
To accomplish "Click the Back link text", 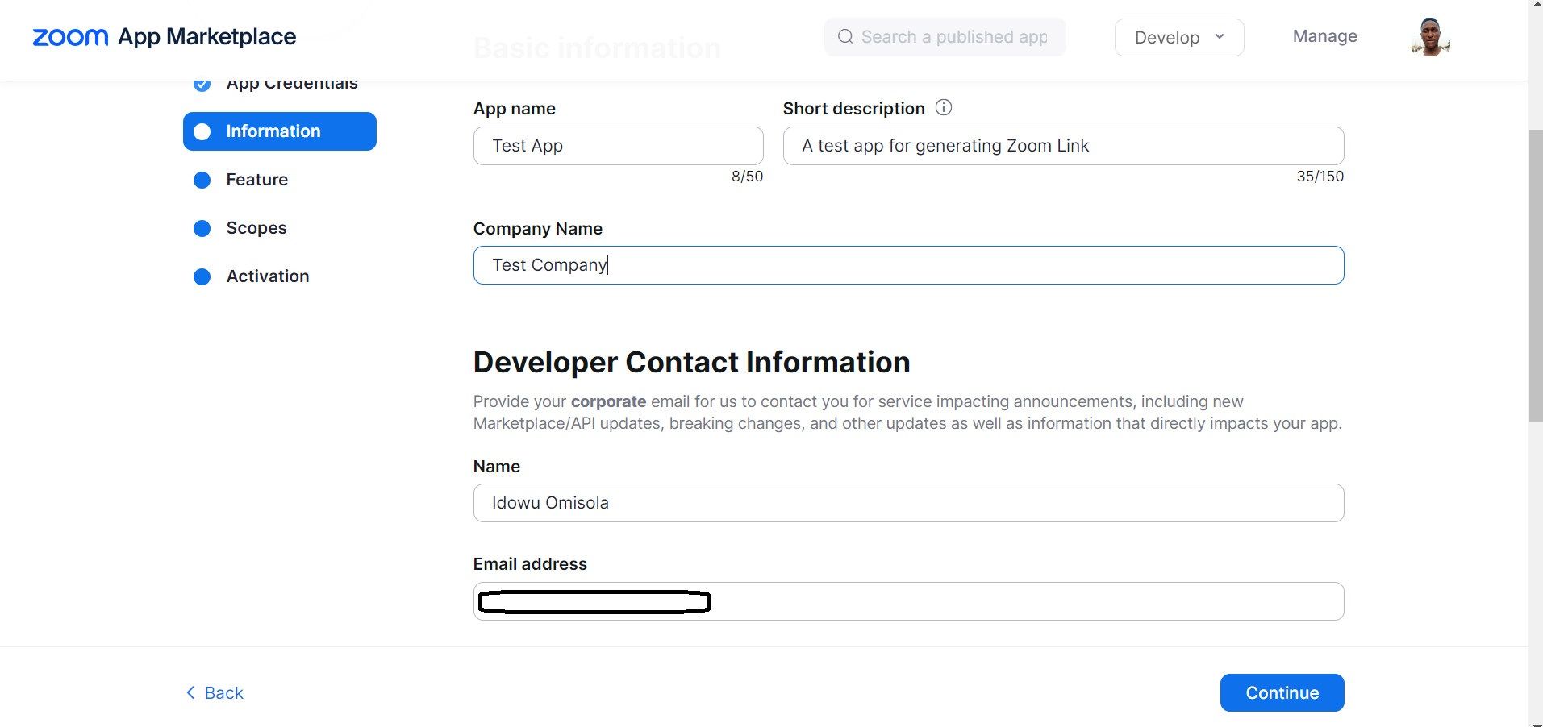I will [x=223, y=693].
